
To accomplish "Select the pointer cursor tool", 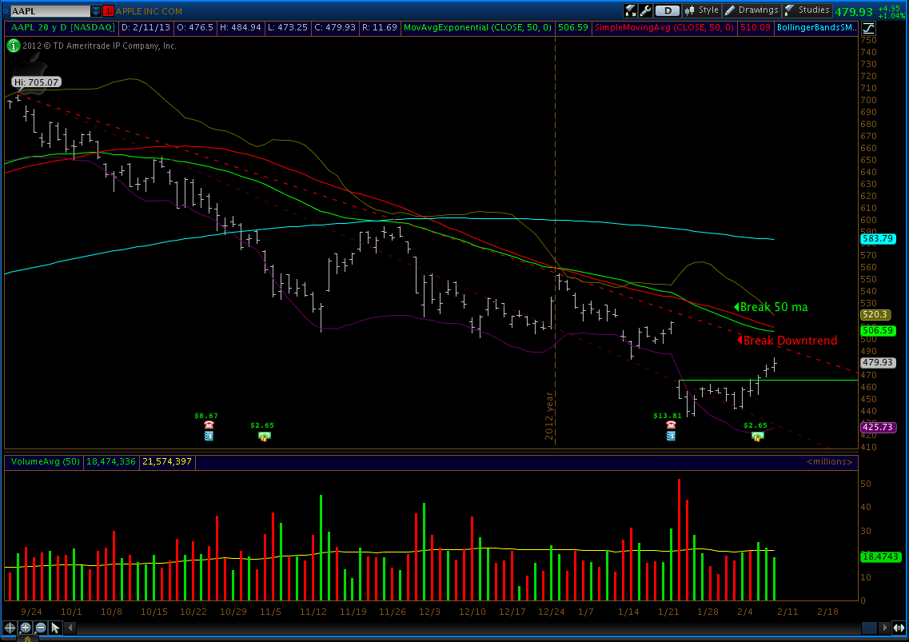I will click(55, 628).
